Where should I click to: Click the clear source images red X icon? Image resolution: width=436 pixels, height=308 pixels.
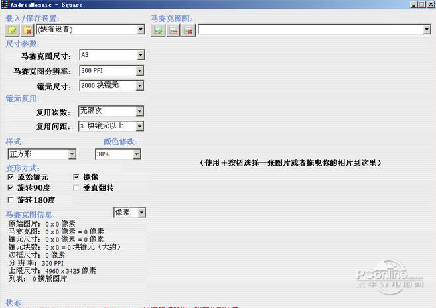point(188,30)
